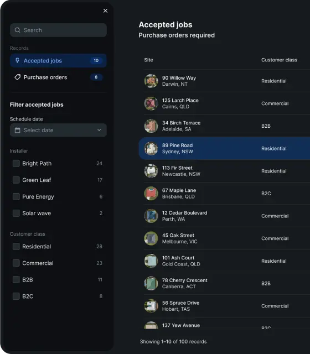Click Commercial class in 125 Larch Place row
310x354 pixels.
pyautogui.click(x=275, y=103)
